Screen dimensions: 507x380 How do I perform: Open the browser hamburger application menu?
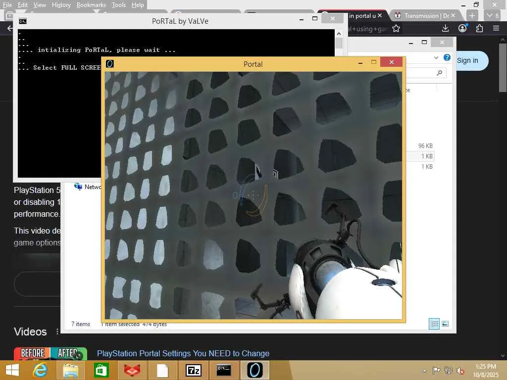[496, 28]
